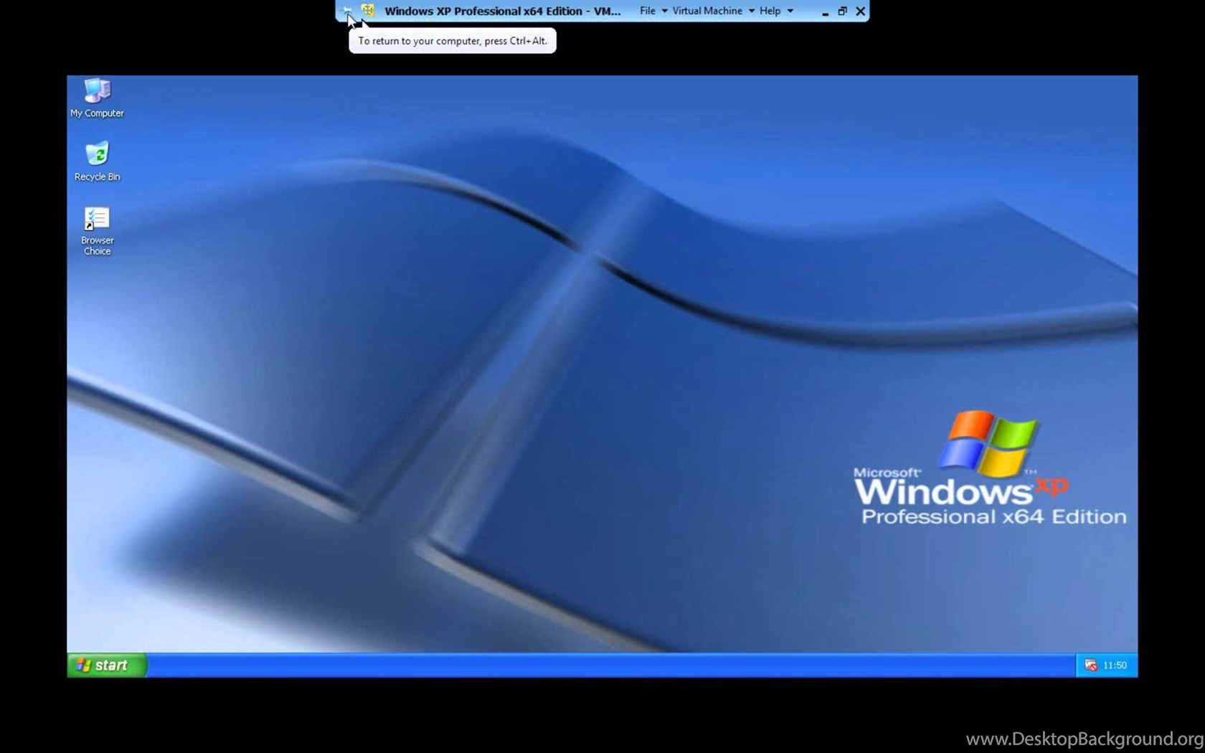Click the Windows XP Professional title text

point(502,11)
